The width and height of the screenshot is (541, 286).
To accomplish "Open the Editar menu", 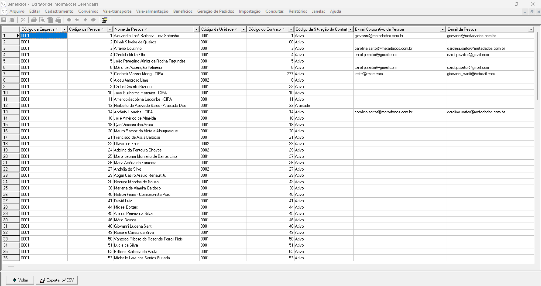I will (x=34, y=12).
